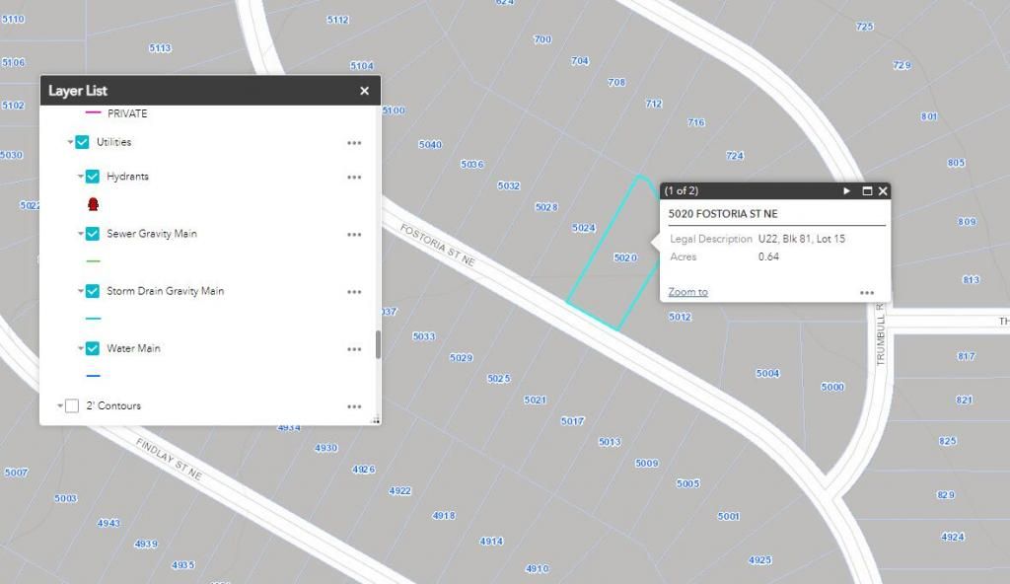
Task: Open options menu for Hydrants layer
Action: [354, 178]
